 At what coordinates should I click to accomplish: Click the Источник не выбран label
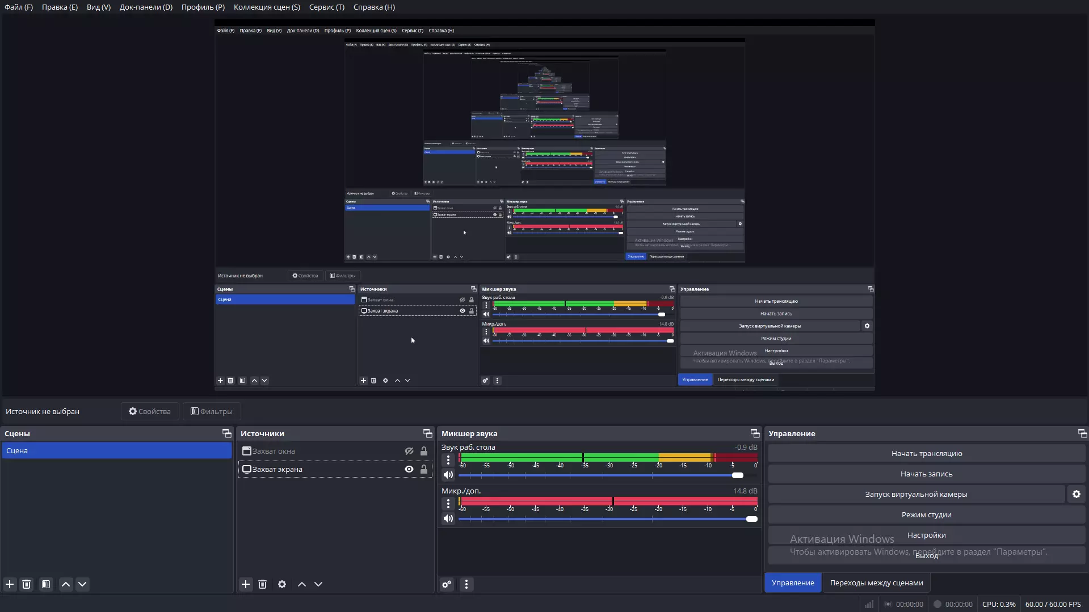[x=43, y=411]
